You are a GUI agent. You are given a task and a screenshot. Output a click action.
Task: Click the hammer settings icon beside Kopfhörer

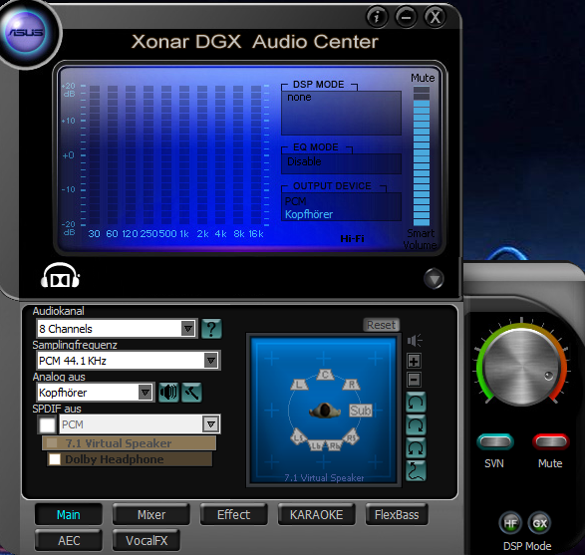[x=191, y=393]
